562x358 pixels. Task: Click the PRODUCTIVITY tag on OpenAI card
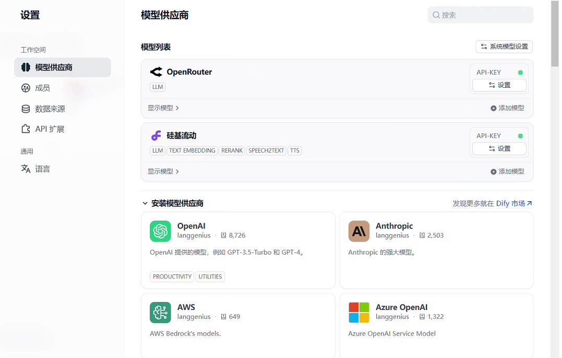pos(172,276)
